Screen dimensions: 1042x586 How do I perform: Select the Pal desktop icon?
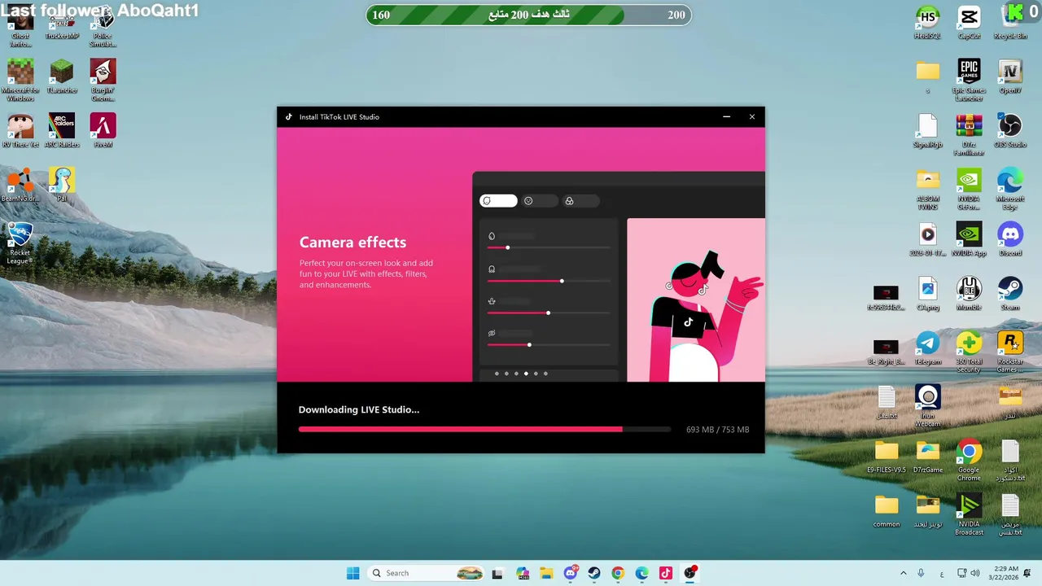point(62,185)
